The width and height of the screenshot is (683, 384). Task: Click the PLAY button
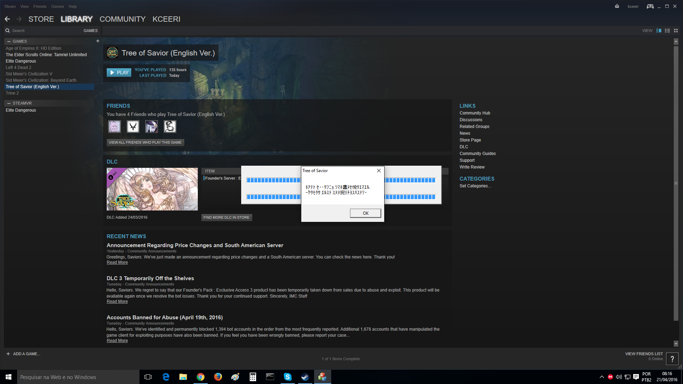[119, 73]
